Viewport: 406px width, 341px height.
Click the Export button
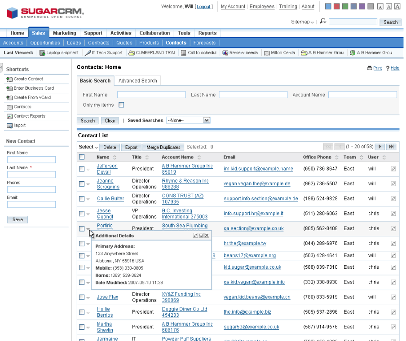131,147
